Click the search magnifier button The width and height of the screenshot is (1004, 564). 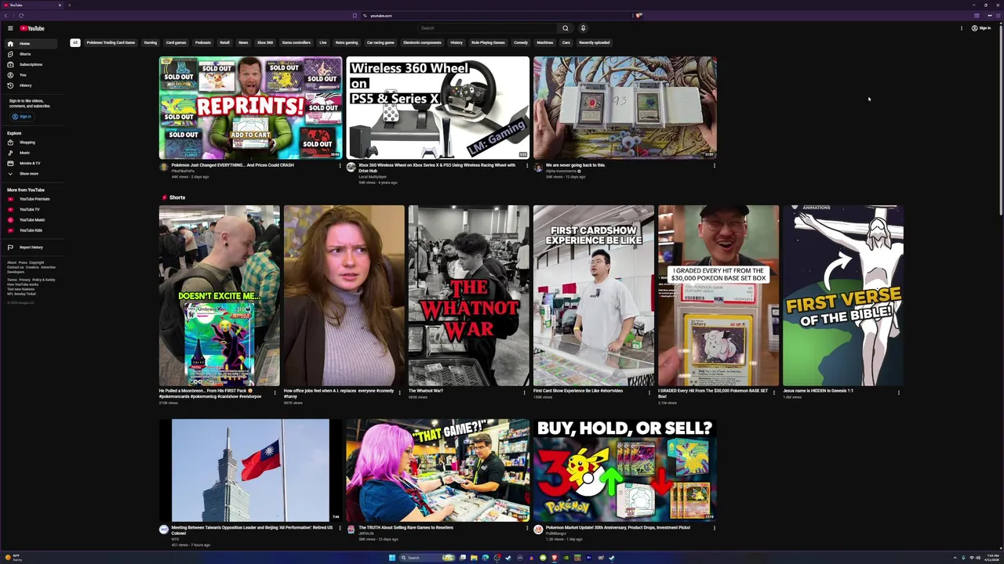tap(565, 28)
